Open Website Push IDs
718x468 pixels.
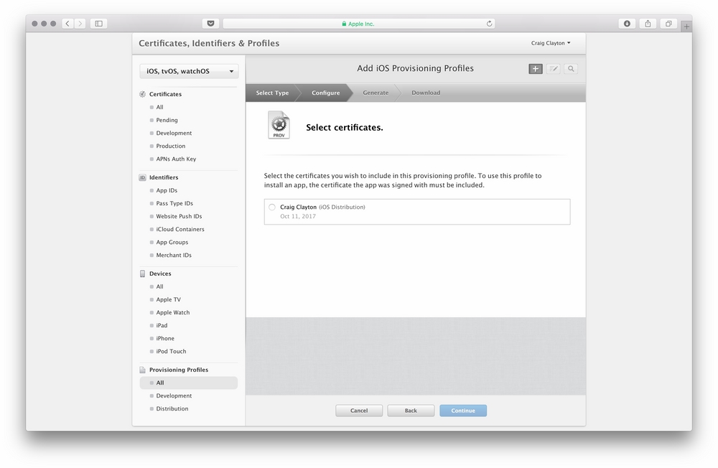179,216
